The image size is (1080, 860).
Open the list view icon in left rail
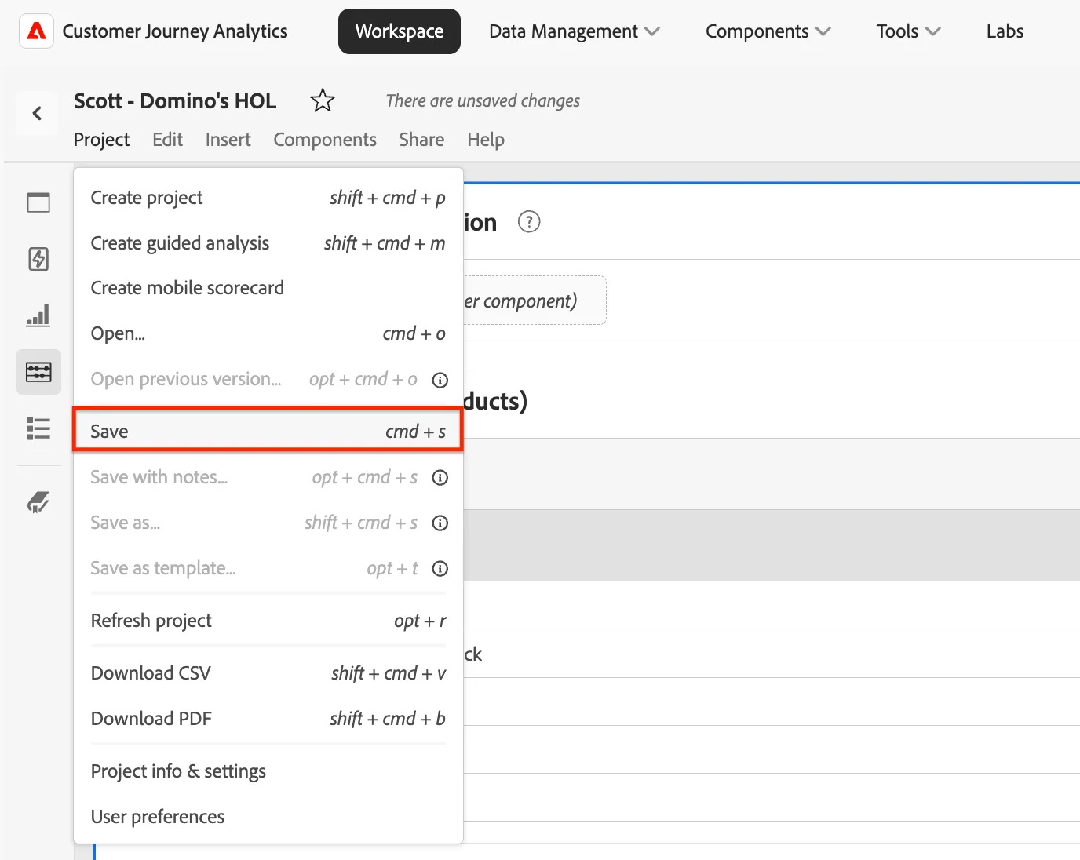(x=38, y=428)
